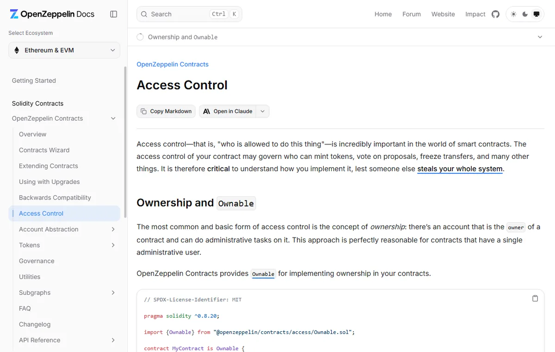Expand the Tokens submenu chevron
The width and height of the screenshot is (555, 352).
(113, 245)
